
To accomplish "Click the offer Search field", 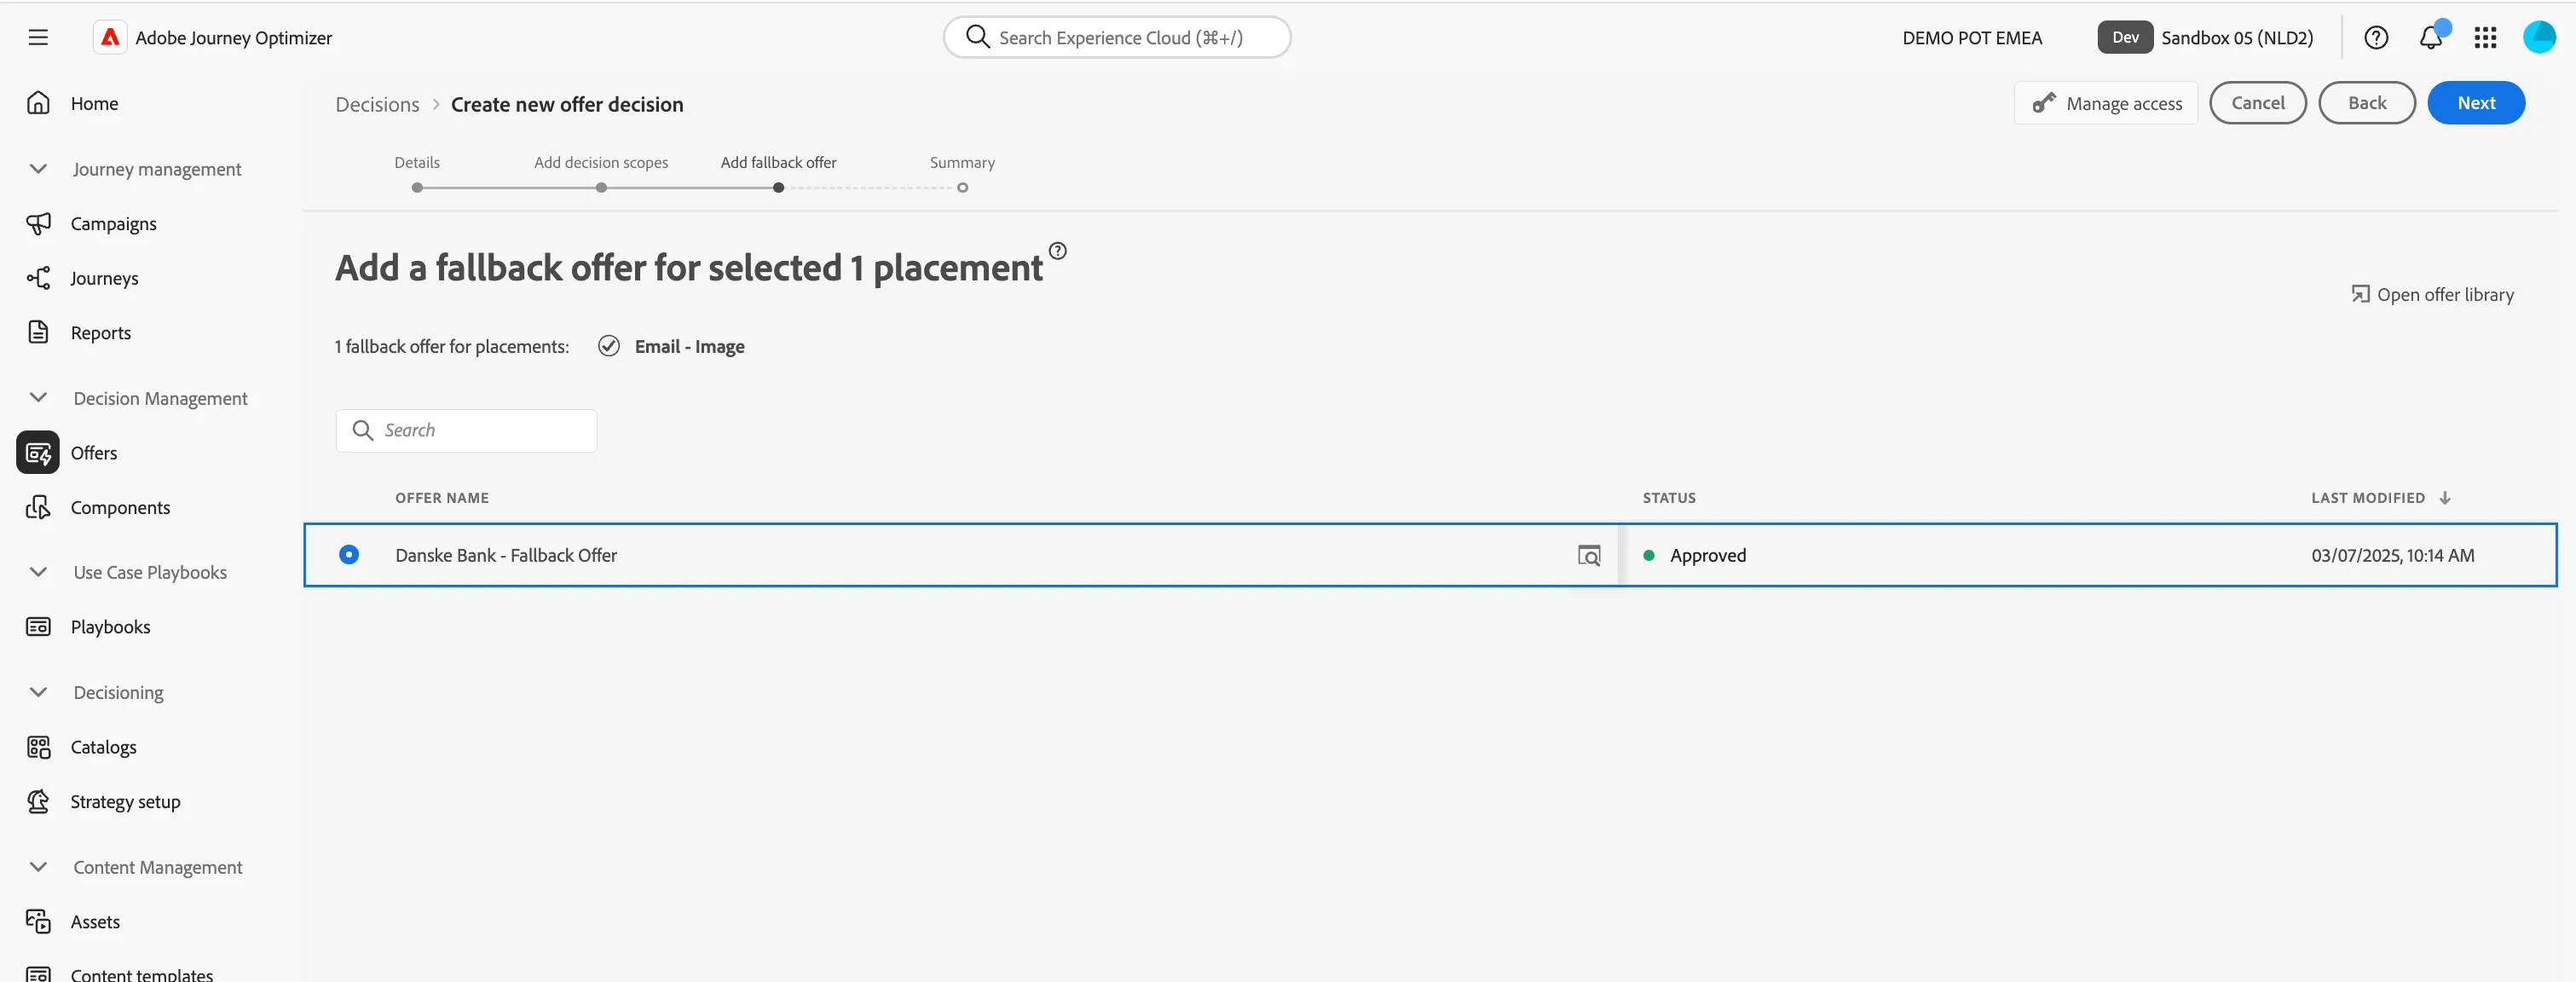I will [466, 431].
